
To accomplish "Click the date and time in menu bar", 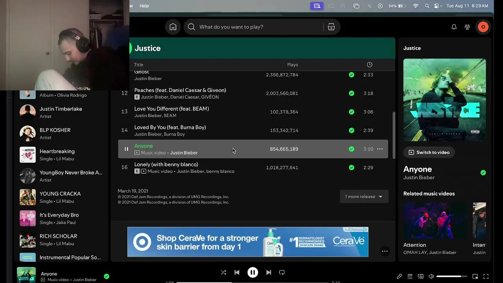I will pyautogui.click(x=467, y=6).
